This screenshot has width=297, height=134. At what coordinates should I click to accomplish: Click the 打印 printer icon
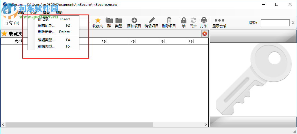click(204, 20)
